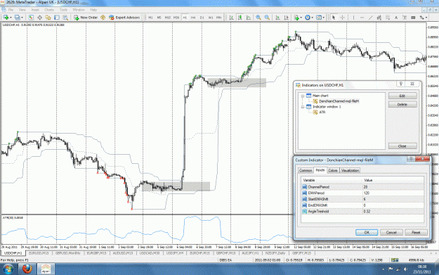This screenshot has width=439, height=275.
Task: Select the equidistant channel tool
Action: point(379,18)
